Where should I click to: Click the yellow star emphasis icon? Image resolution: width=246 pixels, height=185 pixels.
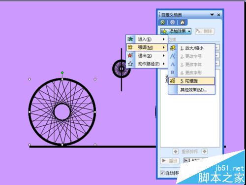130,47
